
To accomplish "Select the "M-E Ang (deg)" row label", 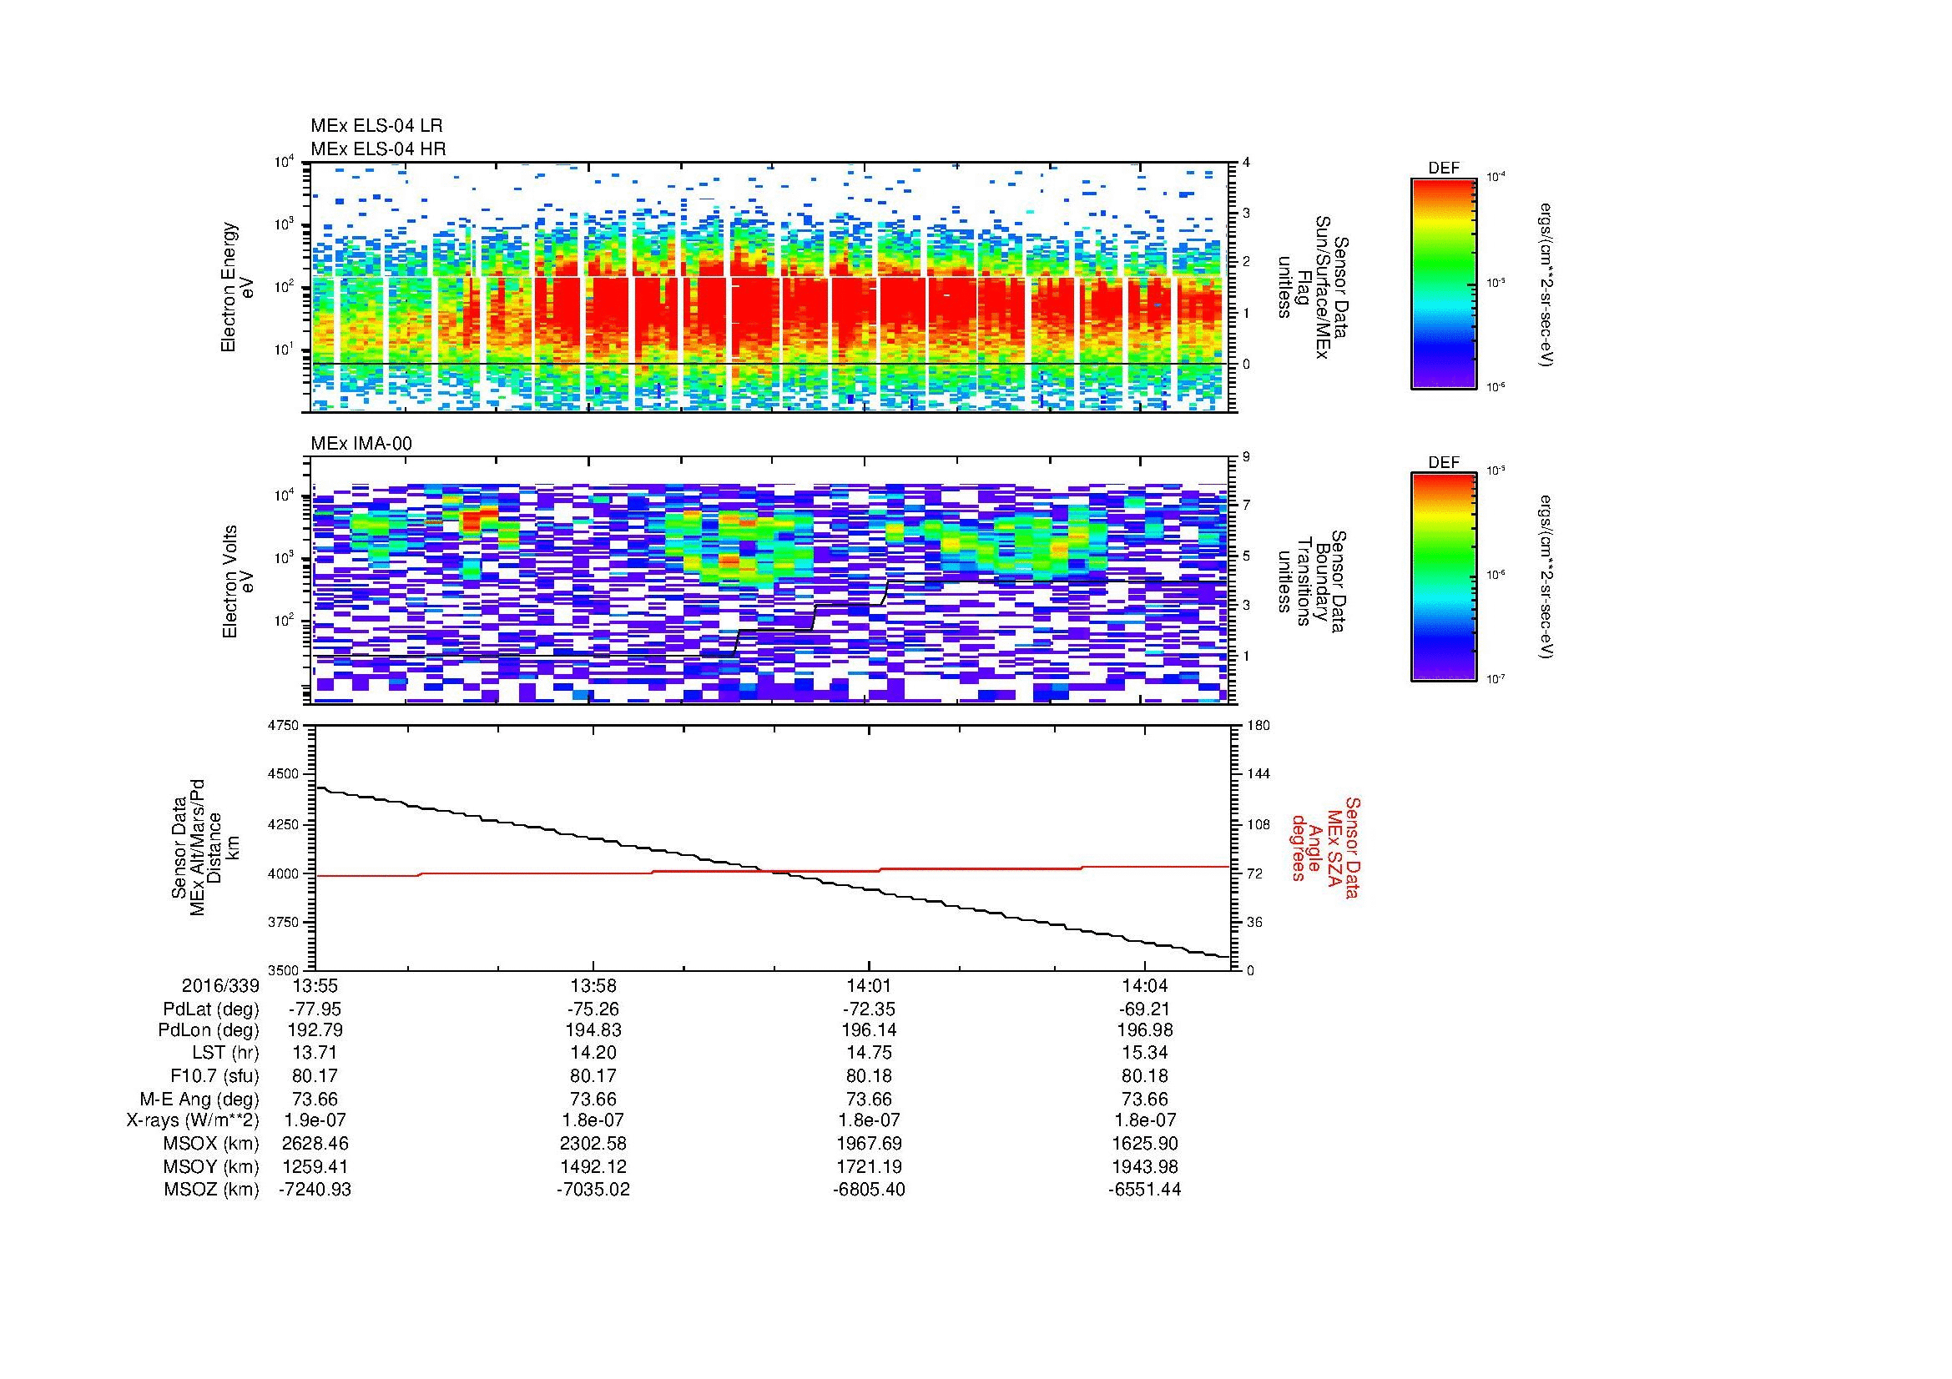I will pos(199,1100).
